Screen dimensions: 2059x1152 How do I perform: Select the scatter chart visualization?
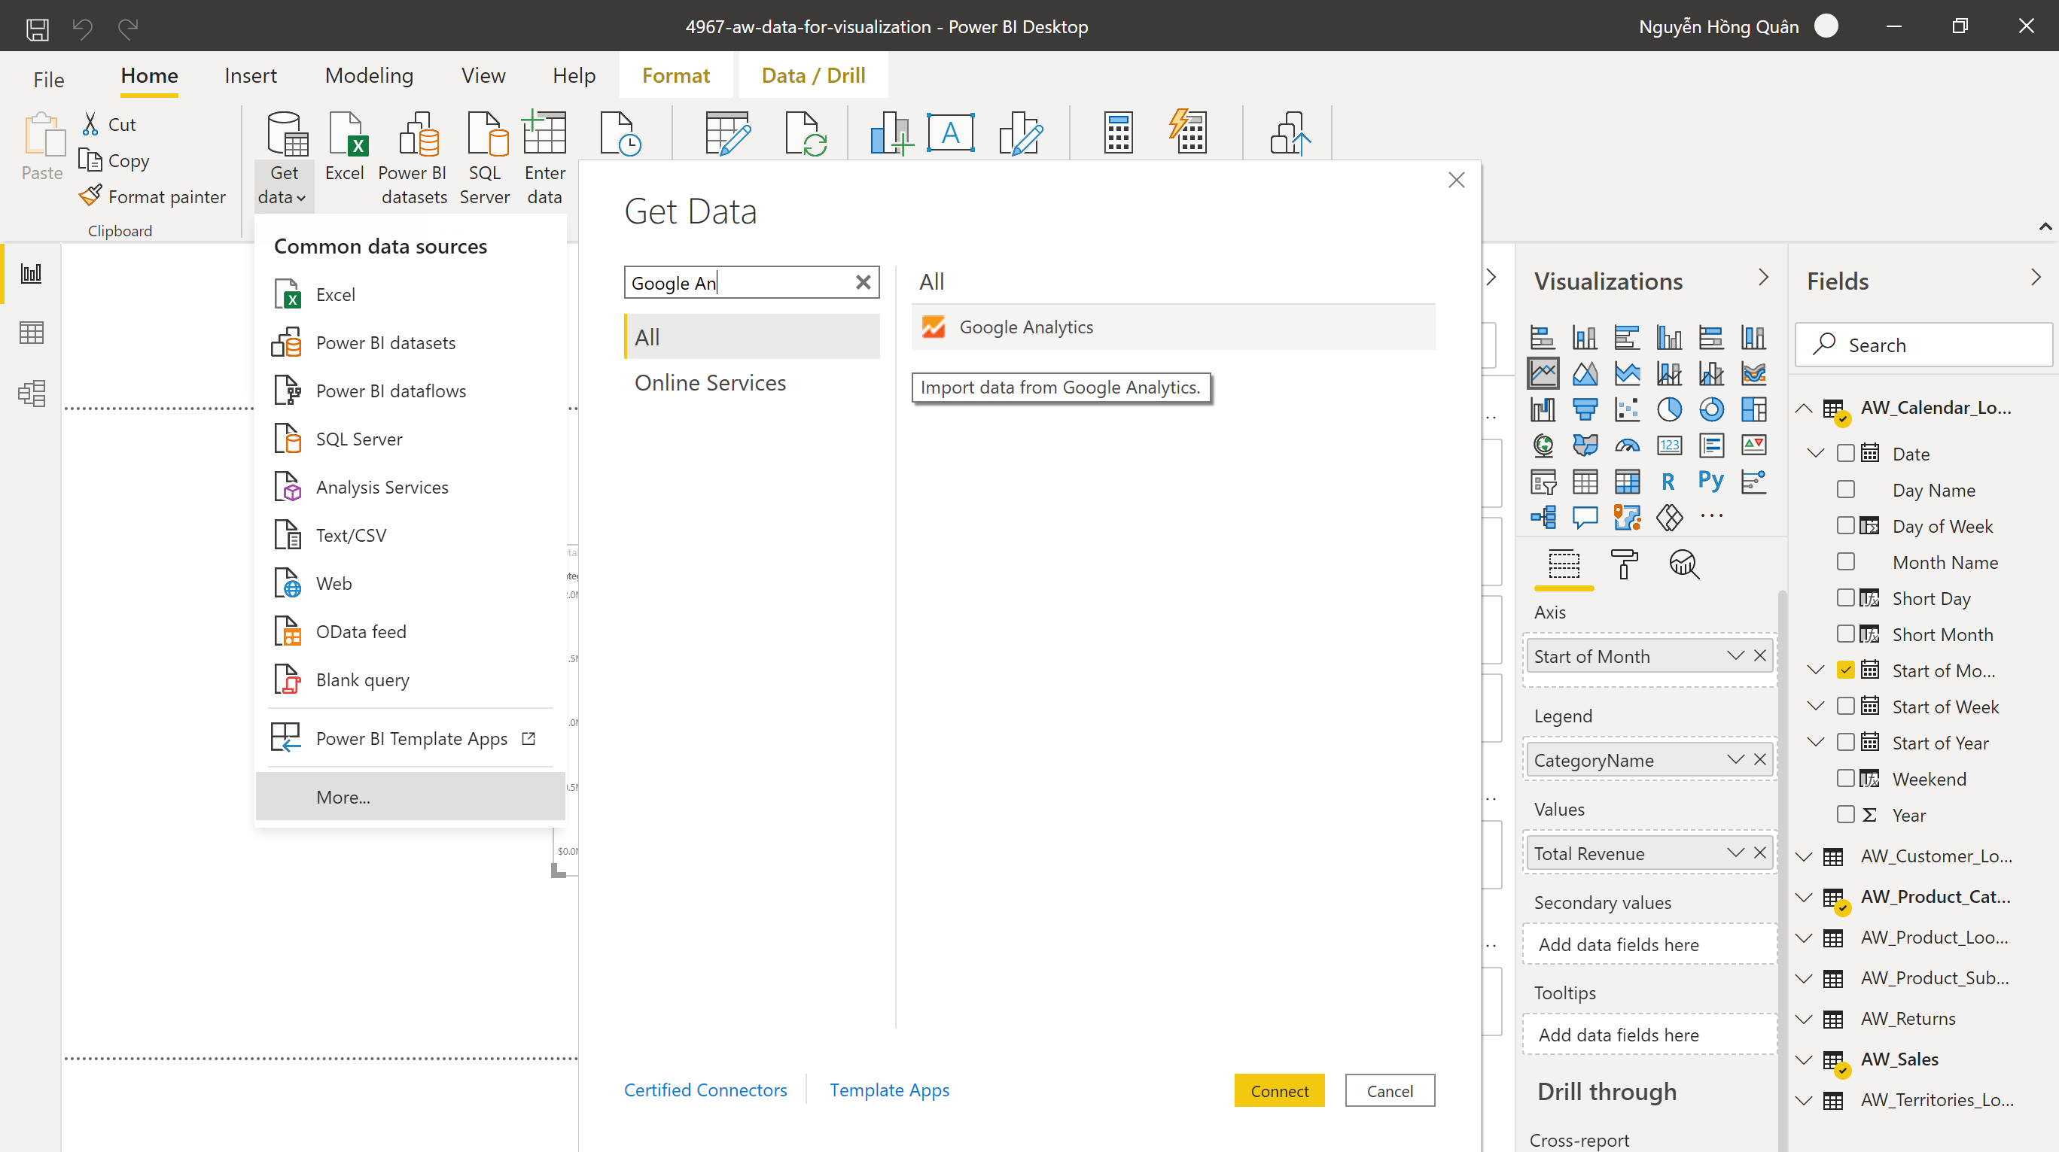tap(1627, 409)
